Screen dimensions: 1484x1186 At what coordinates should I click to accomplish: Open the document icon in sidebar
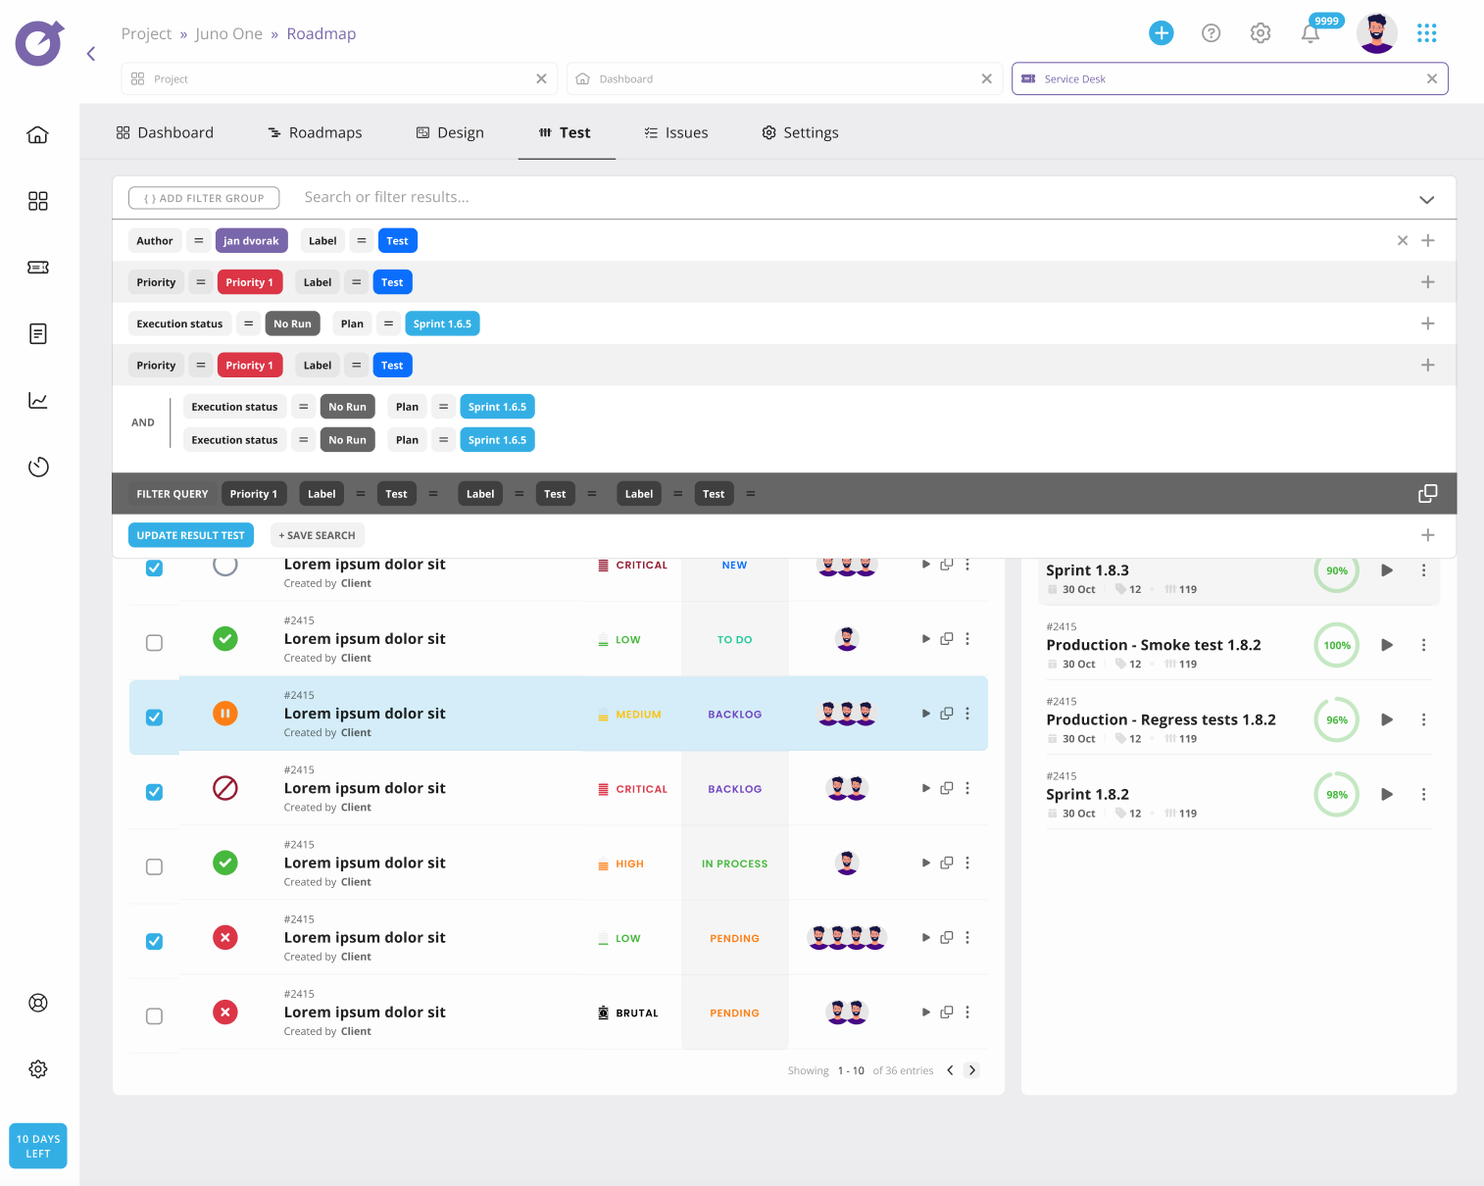click(38, 334)
